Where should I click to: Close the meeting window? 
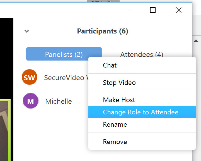(x=179, y=10)
